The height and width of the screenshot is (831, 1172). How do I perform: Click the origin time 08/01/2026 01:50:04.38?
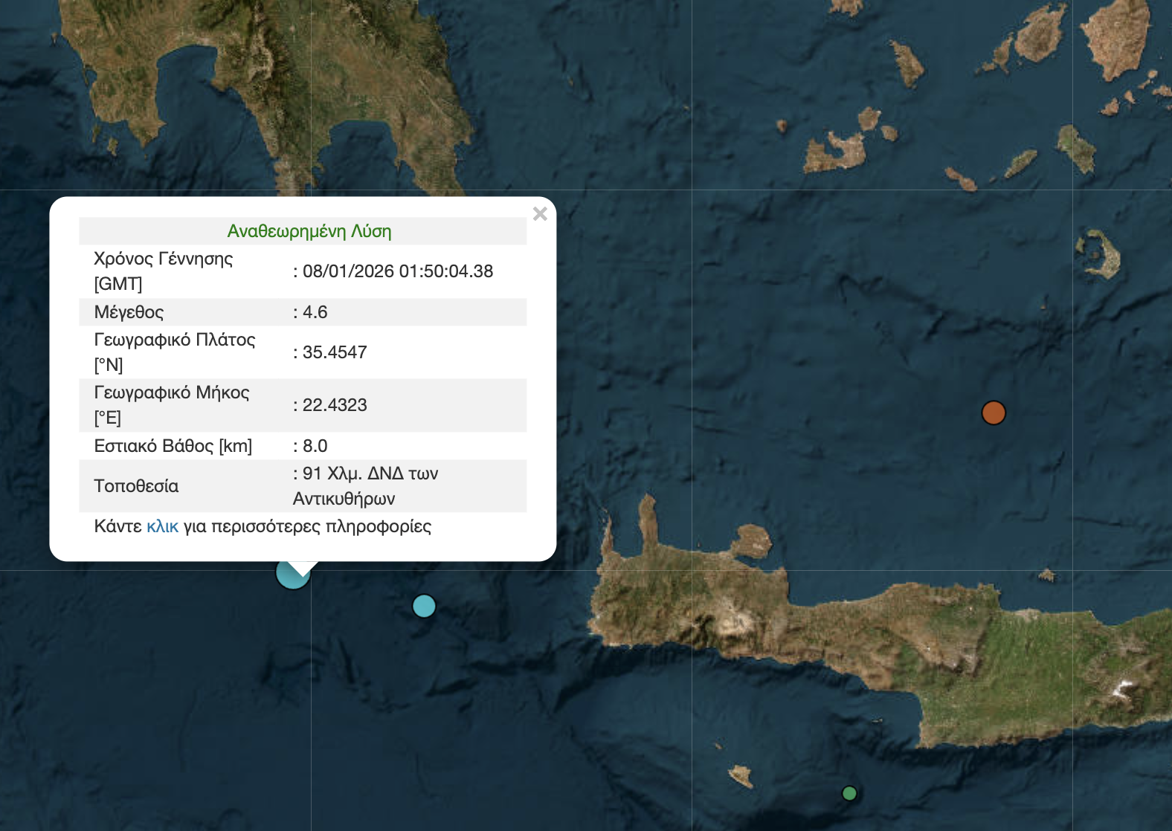[397, 271]
